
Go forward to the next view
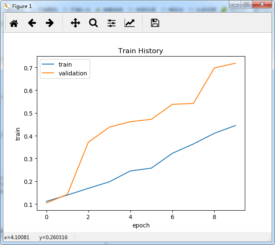(x=49, y=23)
